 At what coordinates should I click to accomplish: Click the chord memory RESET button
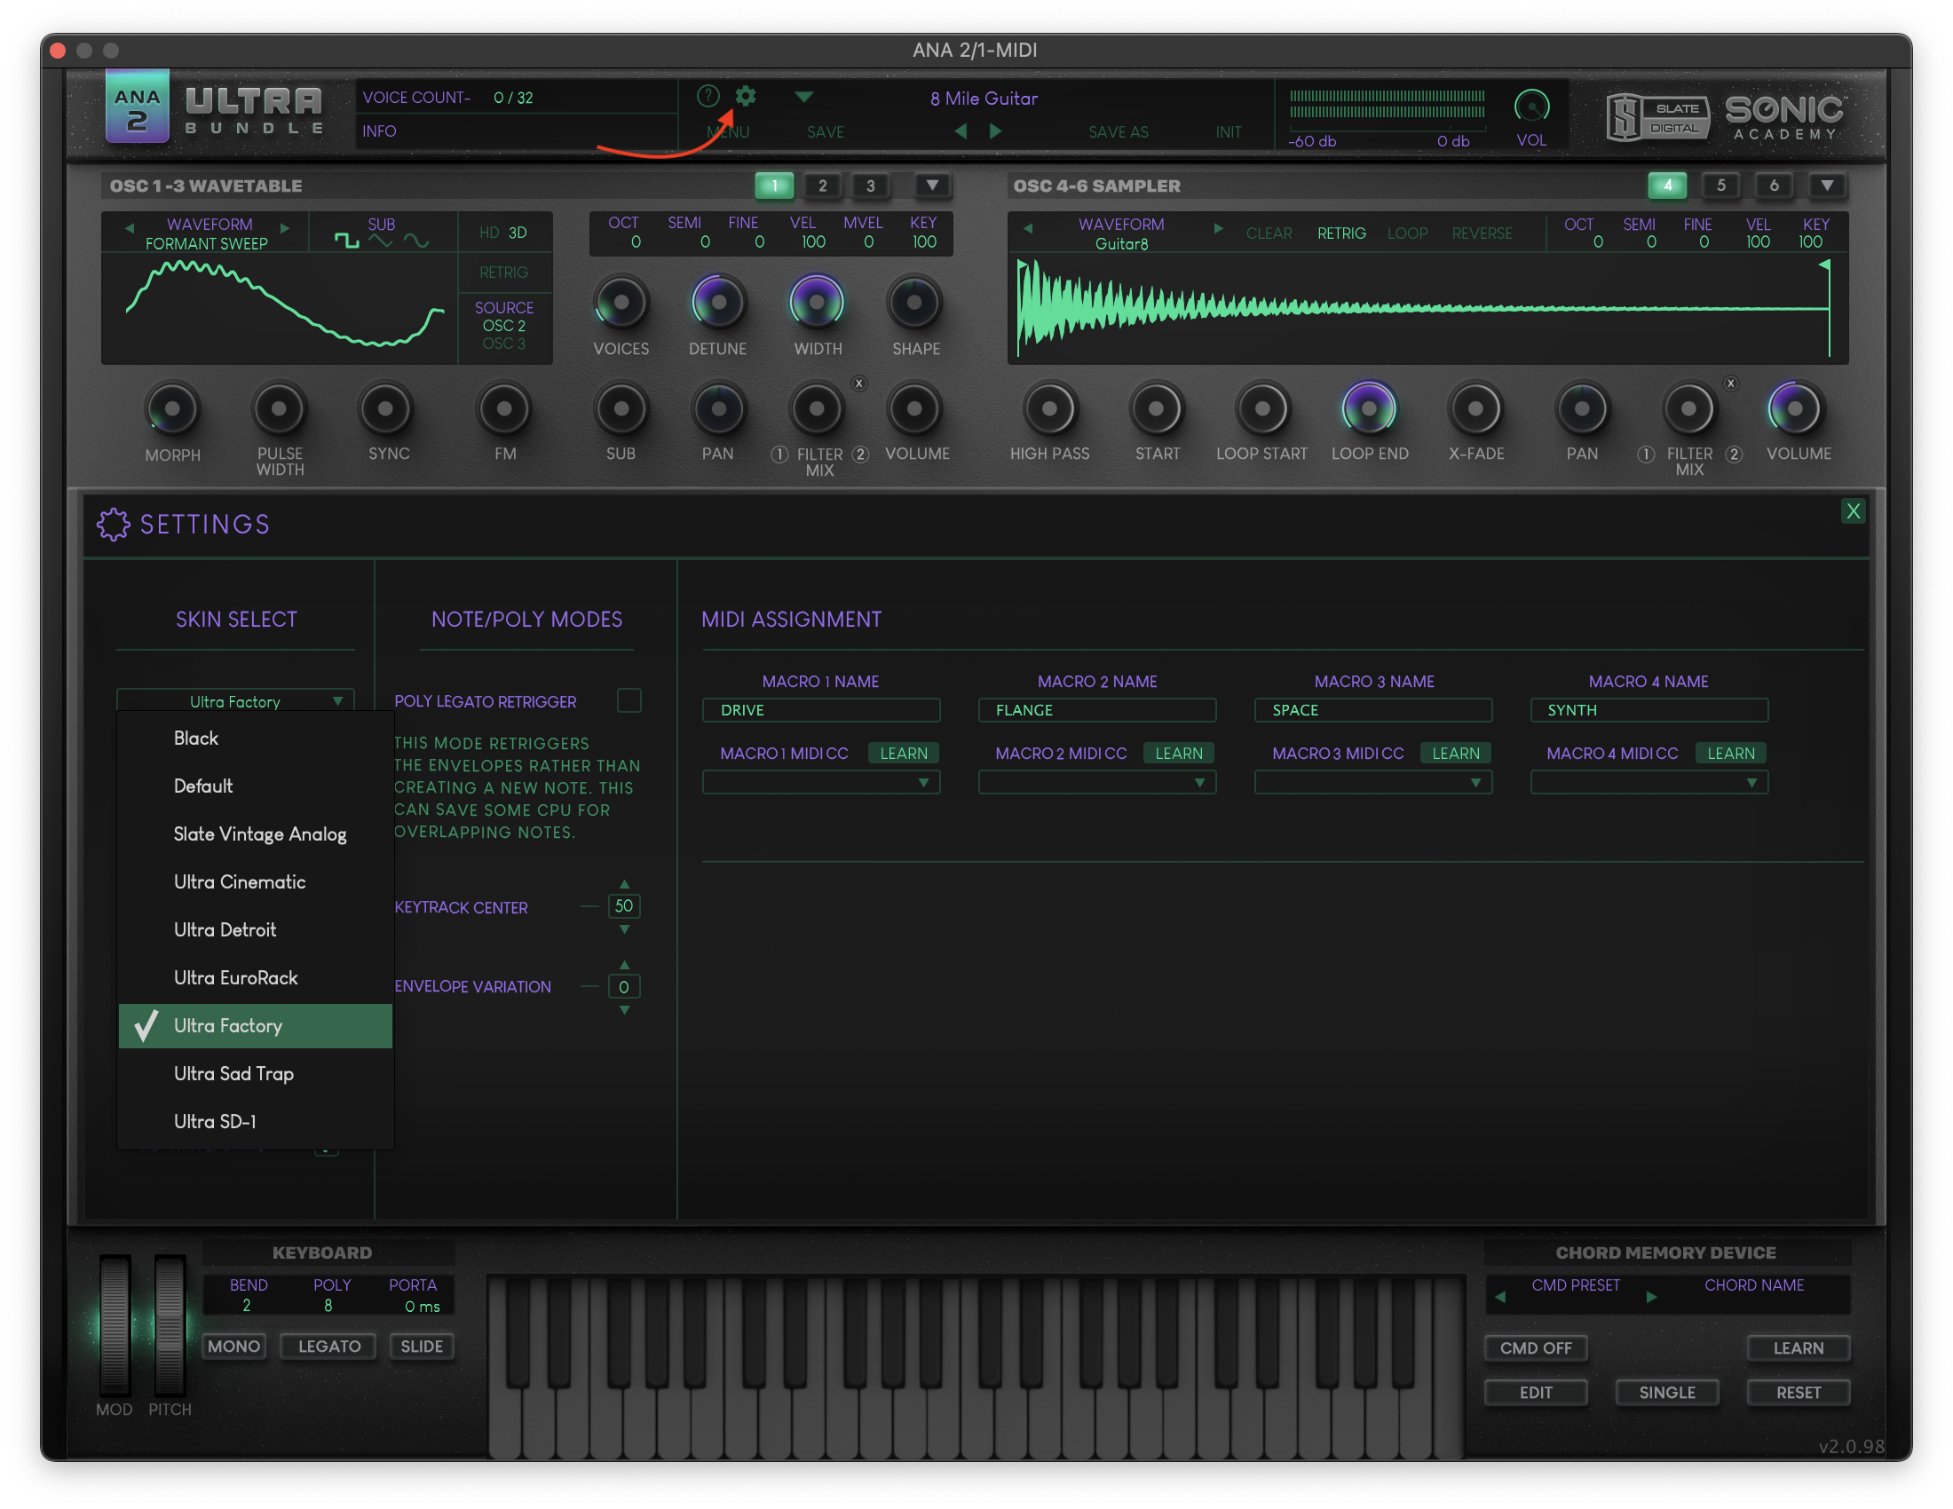click(x=1798, y=1393)
